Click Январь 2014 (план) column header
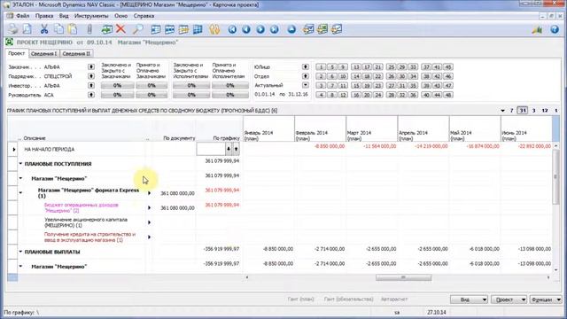Viewport: 567px width, 319px height. pos(268,129)
